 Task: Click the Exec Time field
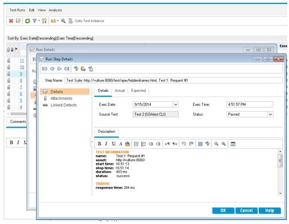(x=250, y=104)
